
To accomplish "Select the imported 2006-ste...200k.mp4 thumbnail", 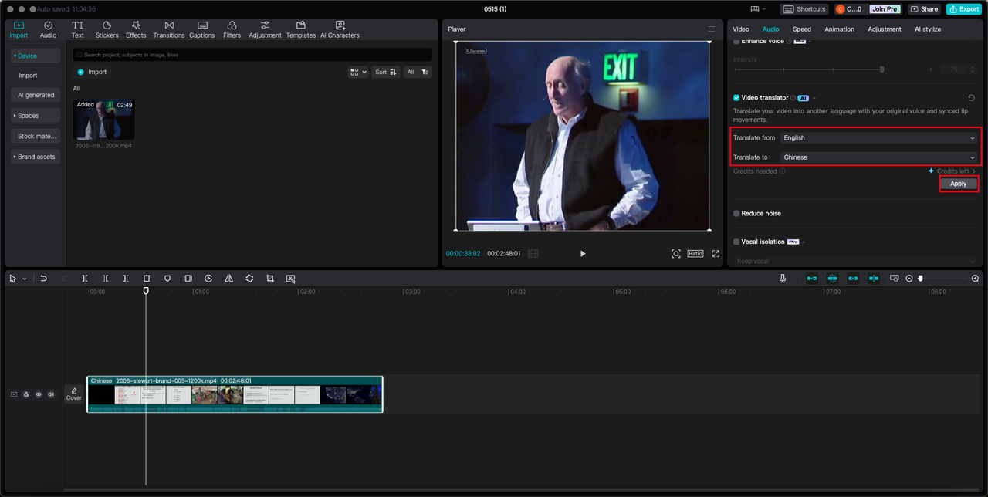I will (x=104, y=119).
